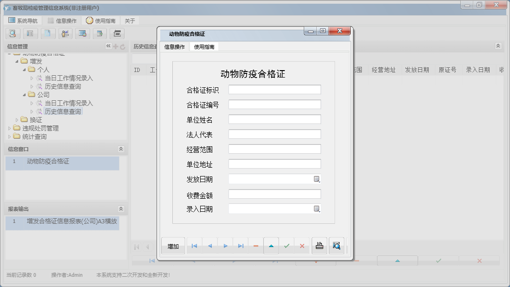Click inside the 合格证编号 input field
510x287 pixels.
click(274, 104)
